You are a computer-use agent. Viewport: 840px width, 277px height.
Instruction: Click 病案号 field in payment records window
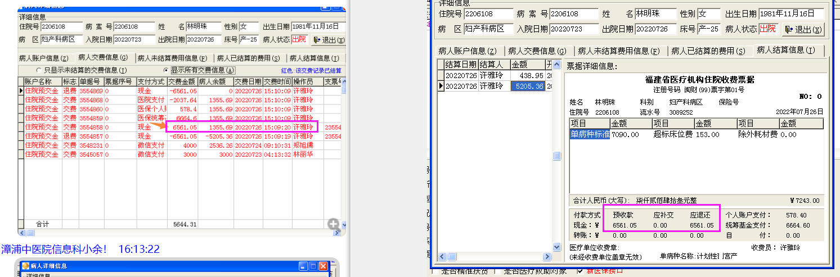pos(134,26)
